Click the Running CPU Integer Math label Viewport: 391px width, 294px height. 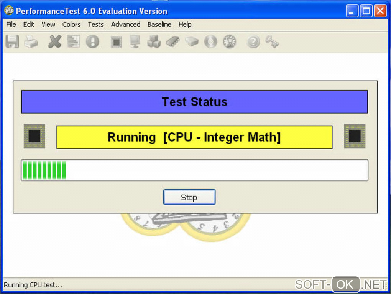tap(194, 137)
